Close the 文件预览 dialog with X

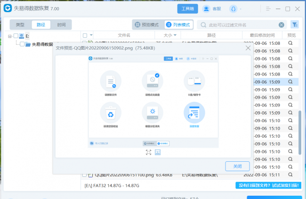click(248, 48)
